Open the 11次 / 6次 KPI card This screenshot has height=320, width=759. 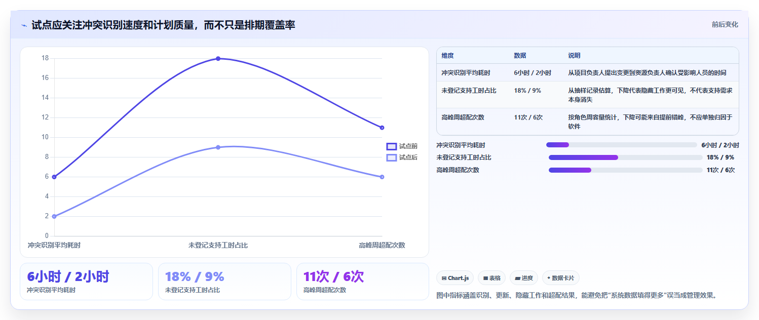[x=363, y=282]
